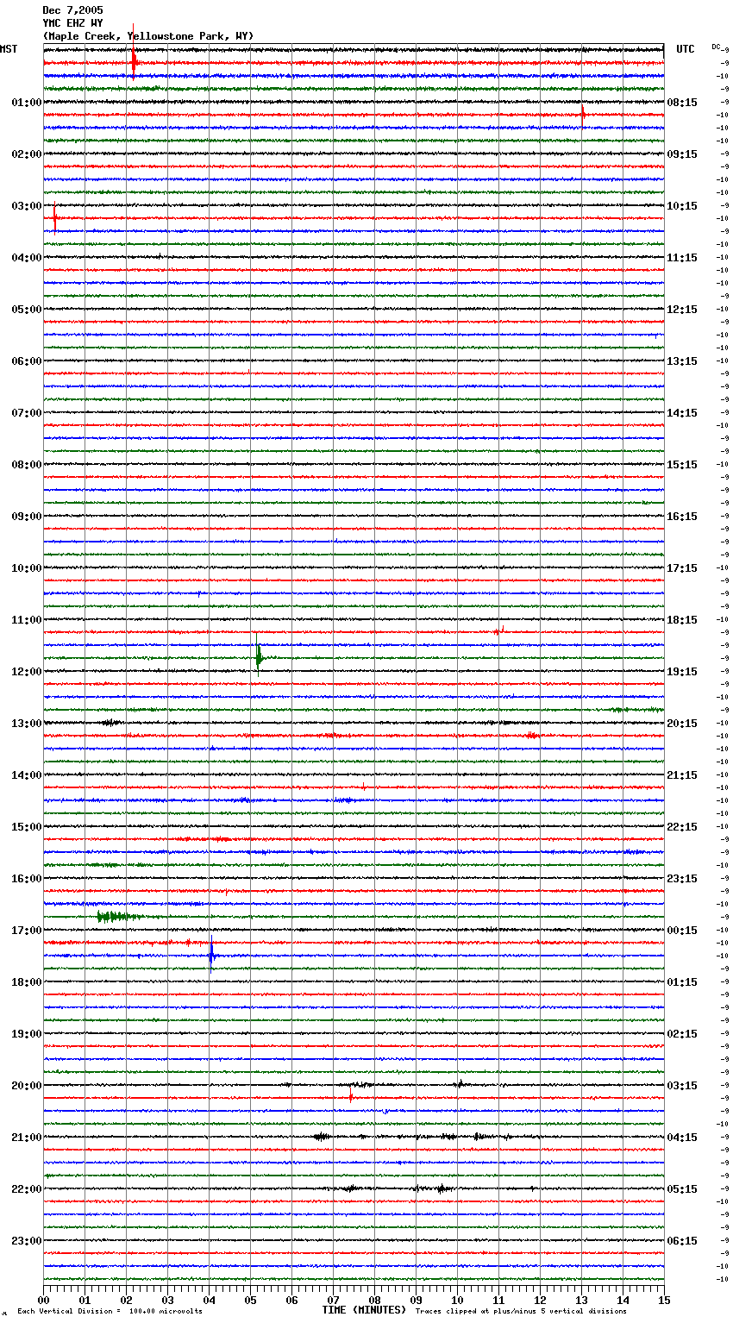Image resolution: width=733 pixels, height=1323 pixels.
Task: Click the UTC timezone header label
Action: pos(686,49)
